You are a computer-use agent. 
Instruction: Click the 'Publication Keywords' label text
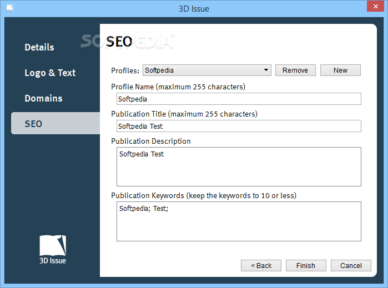tap(204, 196)
